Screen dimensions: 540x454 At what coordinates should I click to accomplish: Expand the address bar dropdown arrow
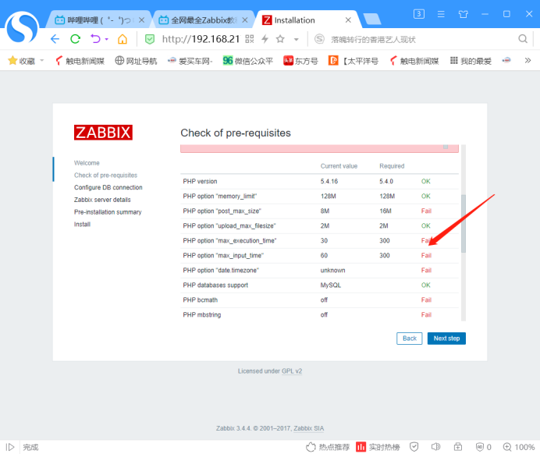[297, 39]
